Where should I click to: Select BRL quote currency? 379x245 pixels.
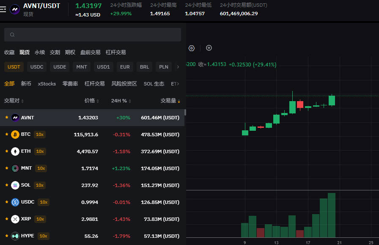coord(145,67)
